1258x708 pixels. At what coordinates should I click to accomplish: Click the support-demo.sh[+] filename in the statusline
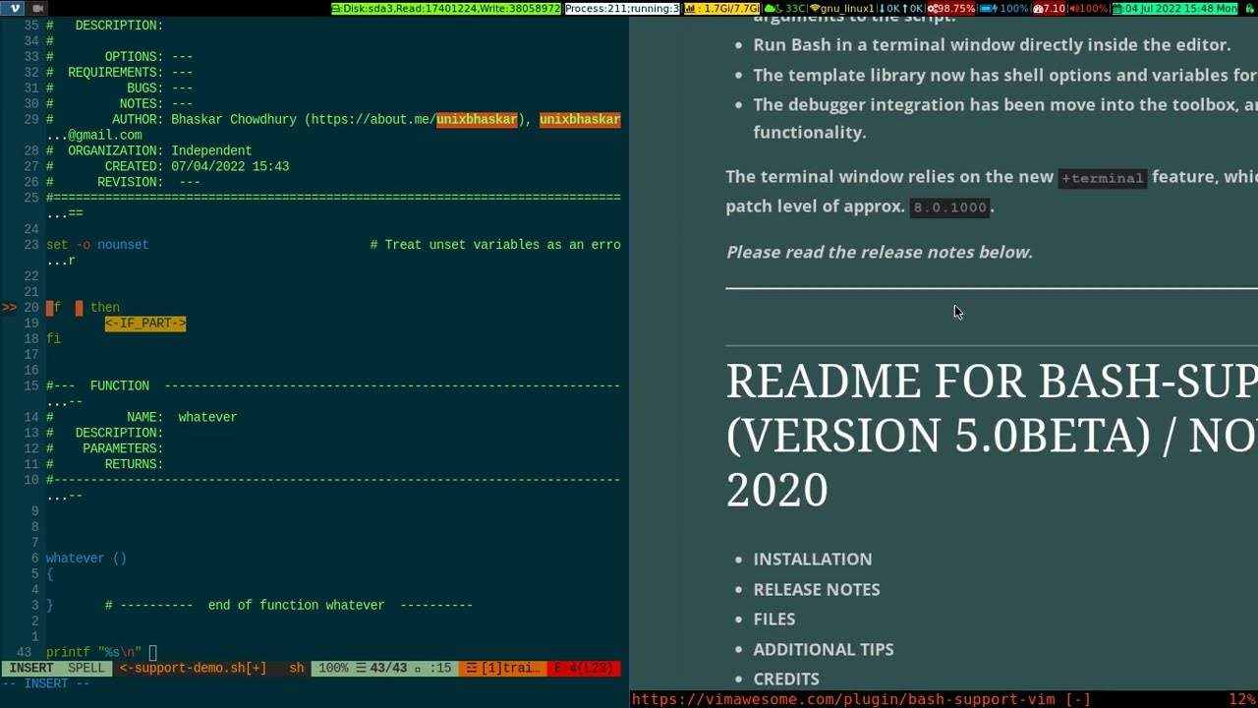(193, 668)
